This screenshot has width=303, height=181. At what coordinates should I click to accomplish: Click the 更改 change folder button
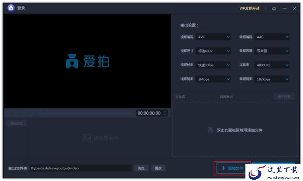158,168
